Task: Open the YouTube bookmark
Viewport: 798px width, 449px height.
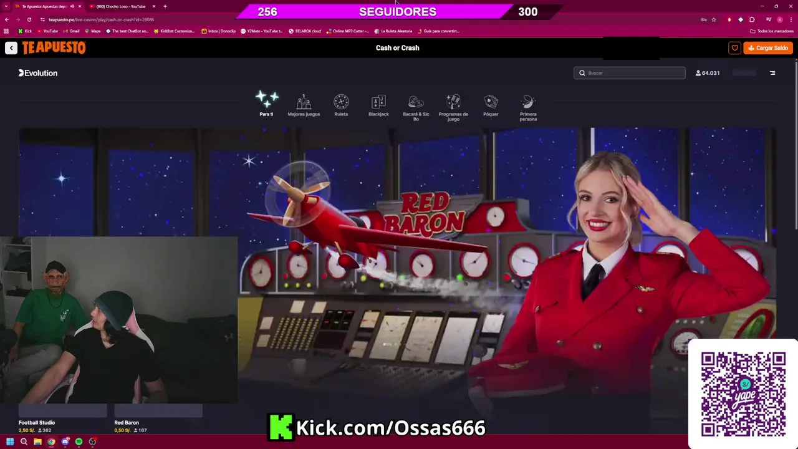Action: pos(47,31)
